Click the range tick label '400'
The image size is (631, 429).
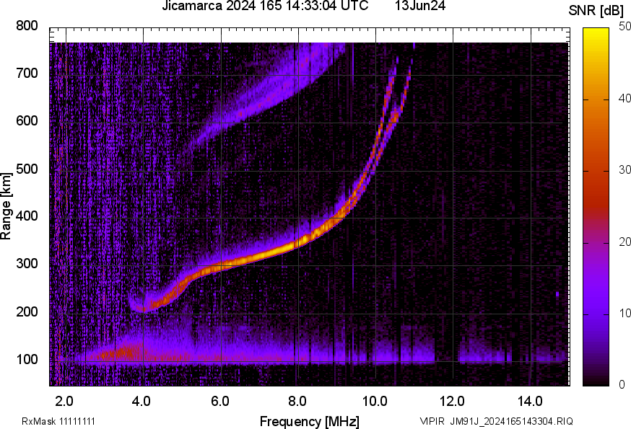(27, 216)
